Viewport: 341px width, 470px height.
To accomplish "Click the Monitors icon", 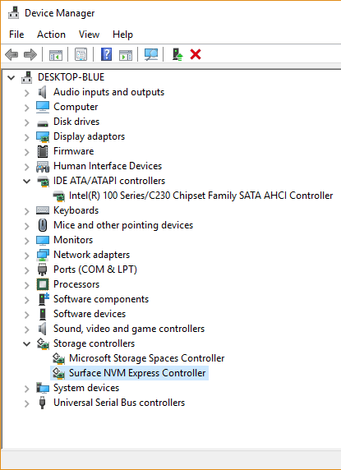I will (x=43, y=240).
